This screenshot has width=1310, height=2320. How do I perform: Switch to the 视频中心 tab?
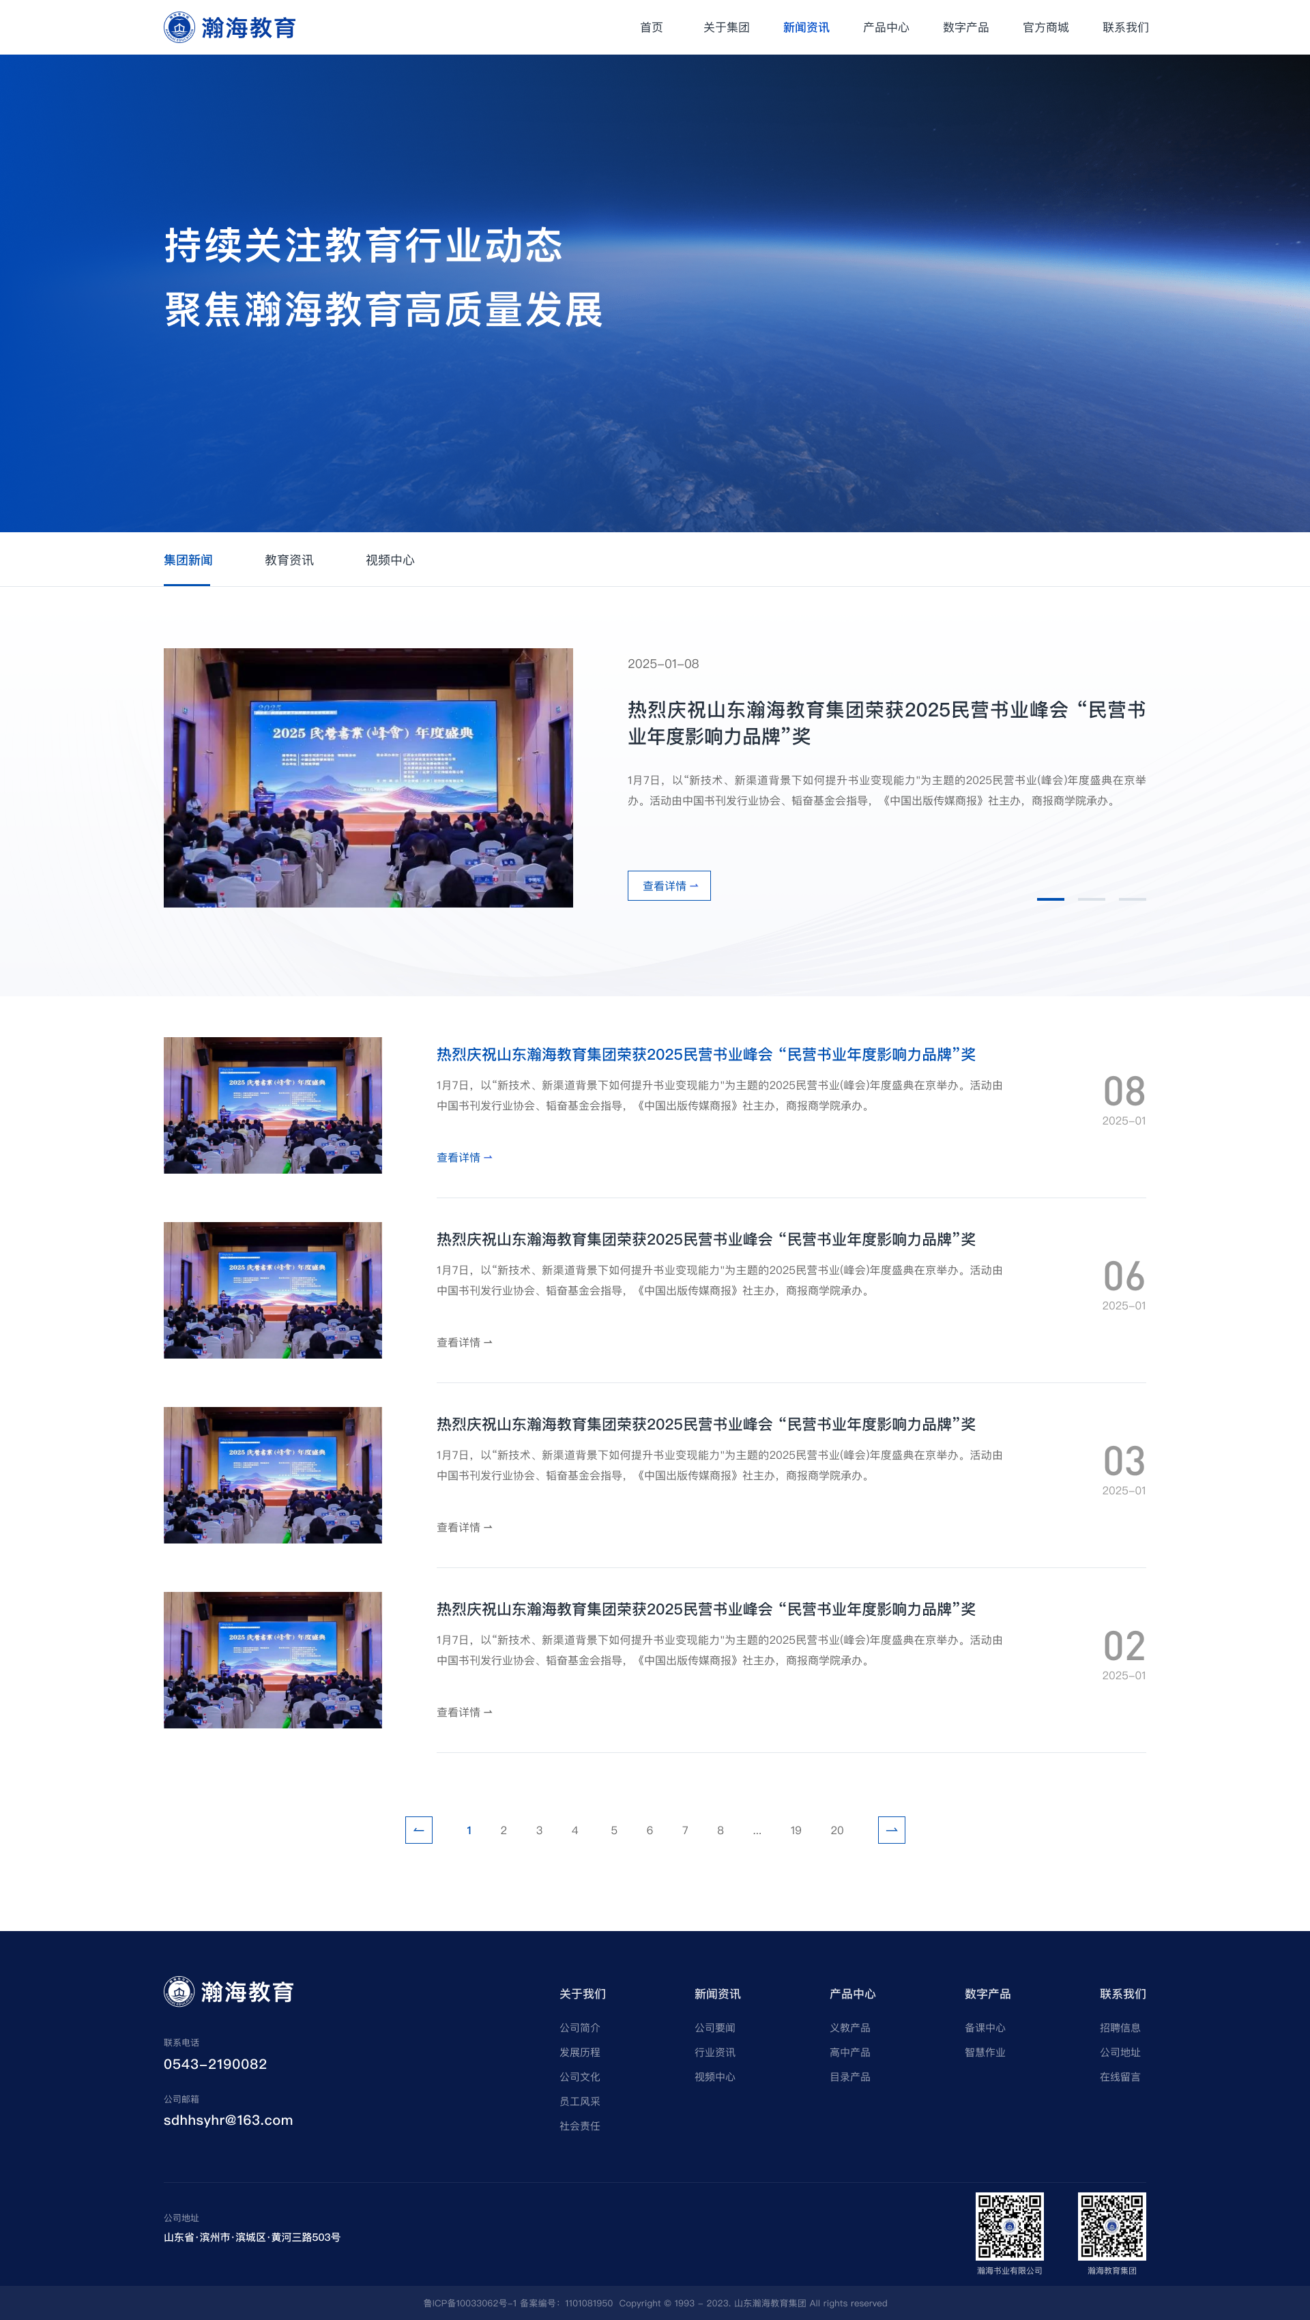[390, 560]
